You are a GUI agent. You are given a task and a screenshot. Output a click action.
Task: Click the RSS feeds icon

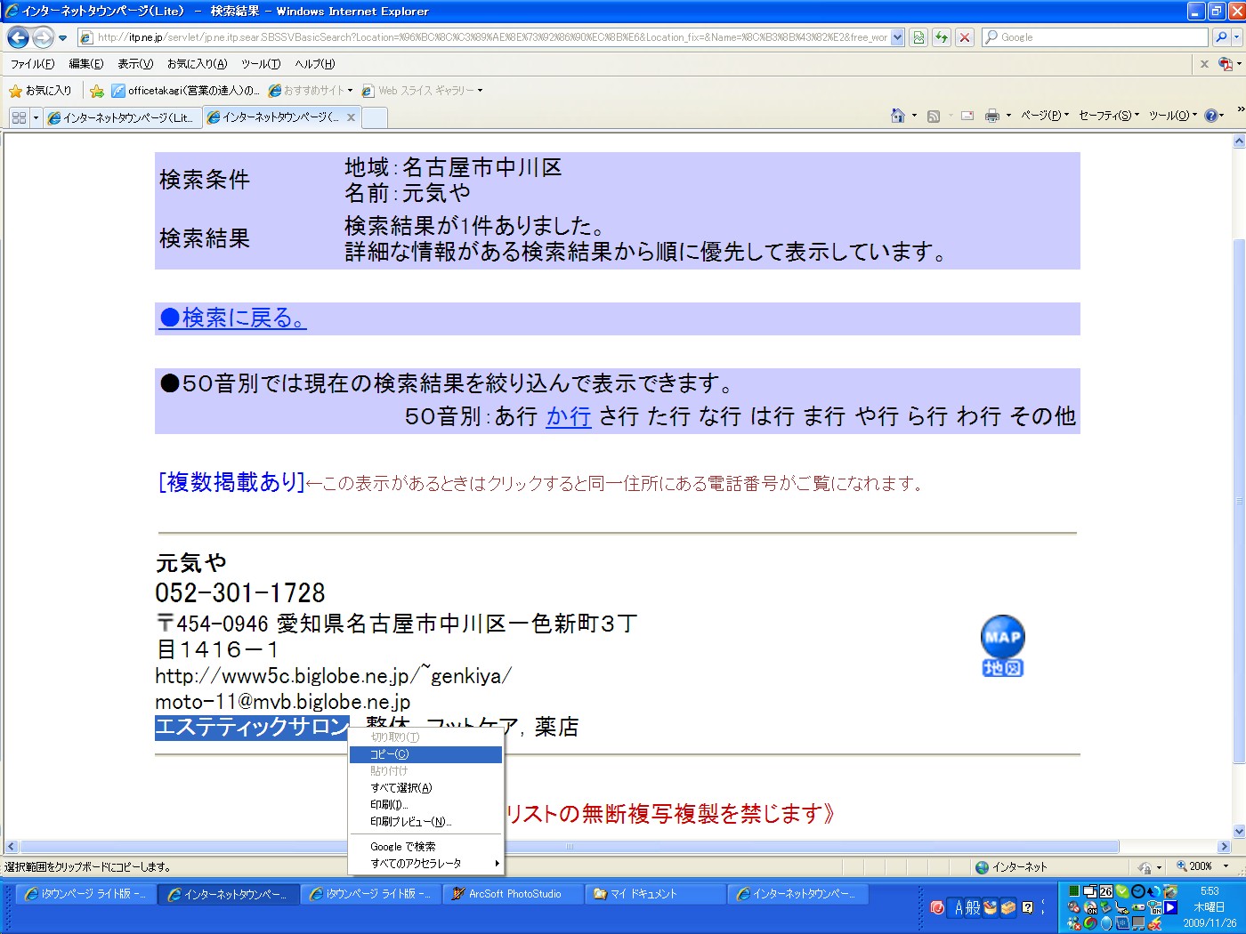934,116
